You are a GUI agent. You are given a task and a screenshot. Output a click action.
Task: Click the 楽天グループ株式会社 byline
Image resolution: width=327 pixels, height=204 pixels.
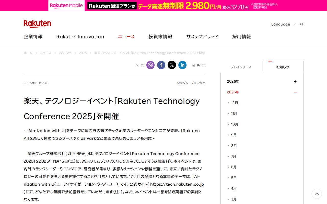(x=191, y=83)
